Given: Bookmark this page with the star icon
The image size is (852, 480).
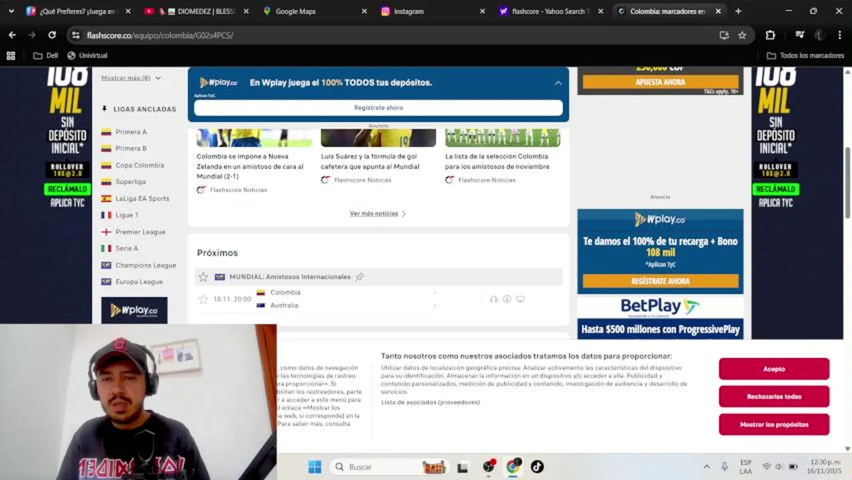Looking at the screenshot, I should 742,35.
